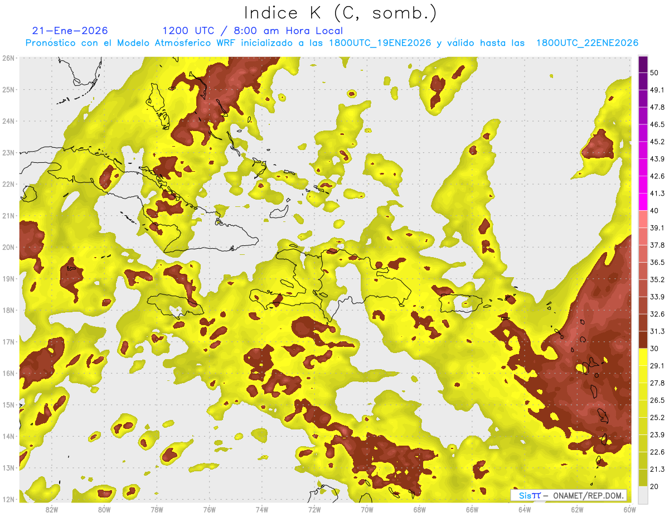Click the color scale value 39.1
Image resolution: width=669 pixels, height=517 pixels.
[x=657, y=228]
